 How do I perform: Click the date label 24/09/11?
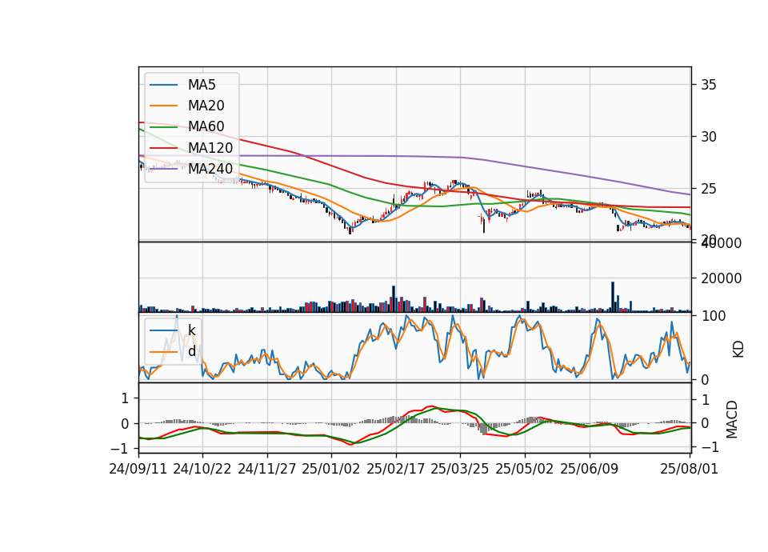click(x=138, y=470)
